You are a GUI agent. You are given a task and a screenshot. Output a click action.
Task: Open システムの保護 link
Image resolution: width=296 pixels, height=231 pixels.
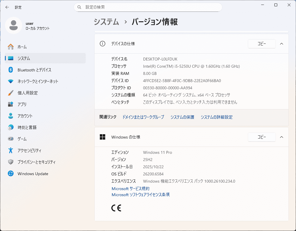coord(182,117)
